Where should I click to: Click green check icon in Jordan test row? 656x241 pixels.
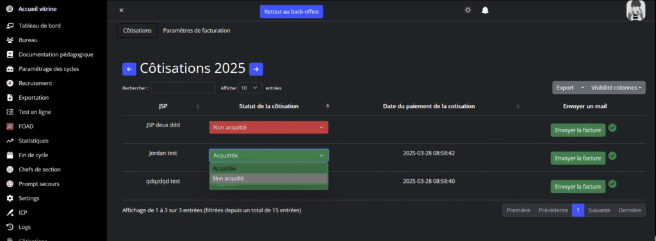point(612,156)
